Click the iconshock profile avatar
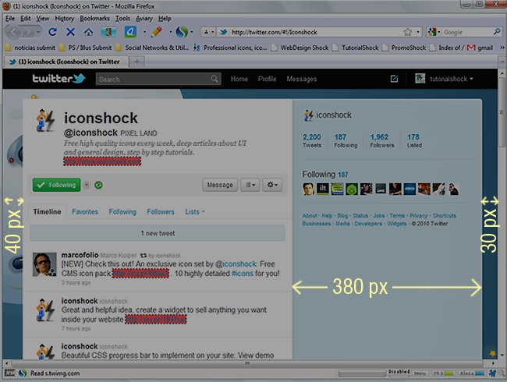The image size is (507, 382). [45, 121]
